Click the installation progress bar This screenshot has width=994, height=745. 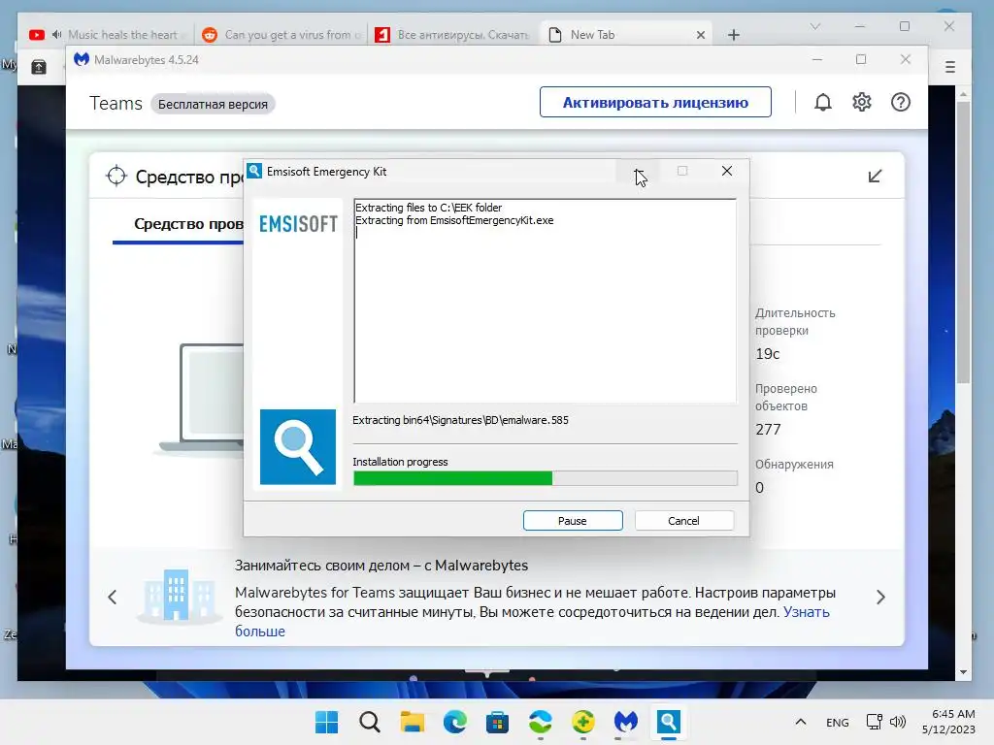click(x=546, y=478)
